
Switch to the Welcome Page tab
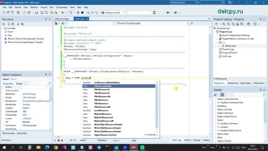coord(62,19)
